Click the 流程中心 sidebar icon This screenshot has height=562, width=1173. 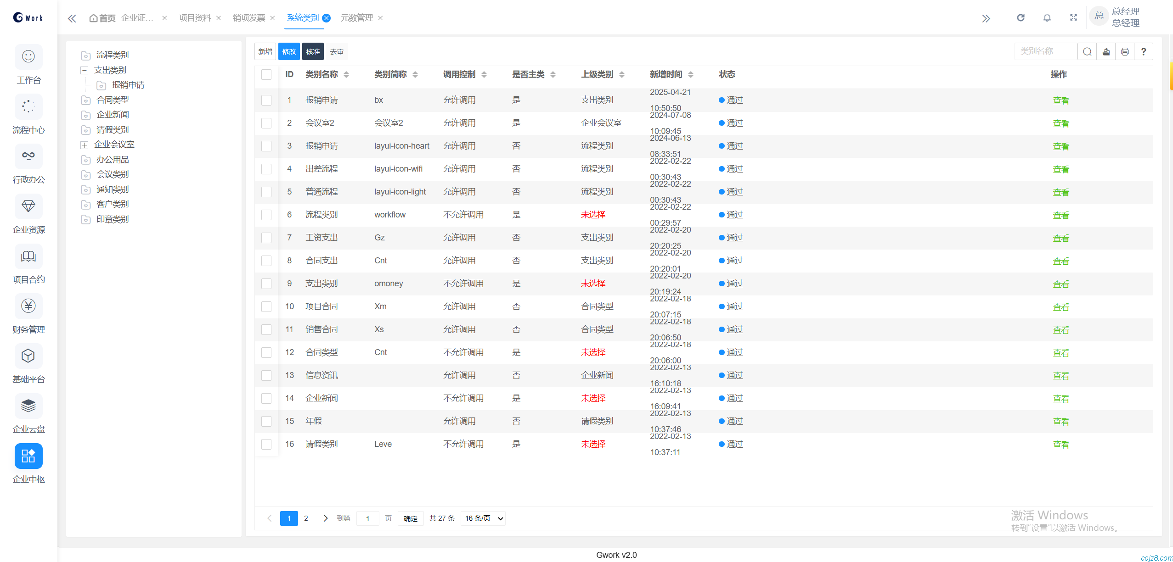tap(28, 107)
